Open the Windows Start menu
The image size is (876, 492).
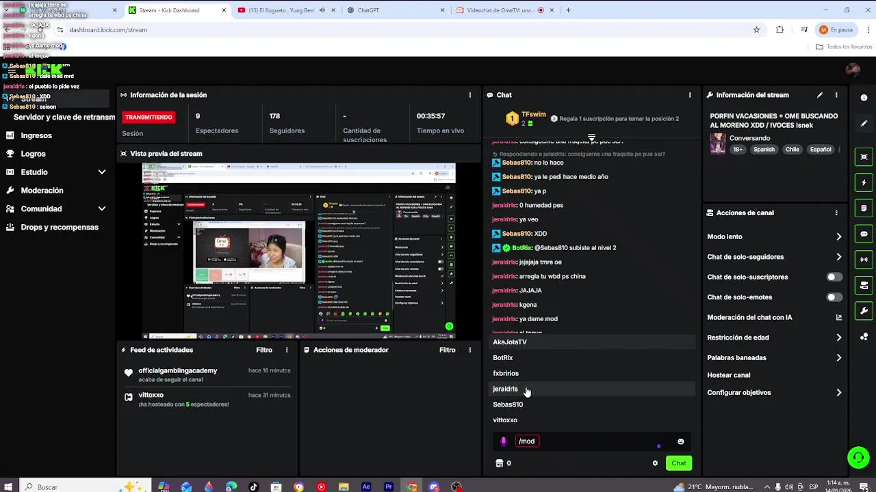click(x=10, y=487)
